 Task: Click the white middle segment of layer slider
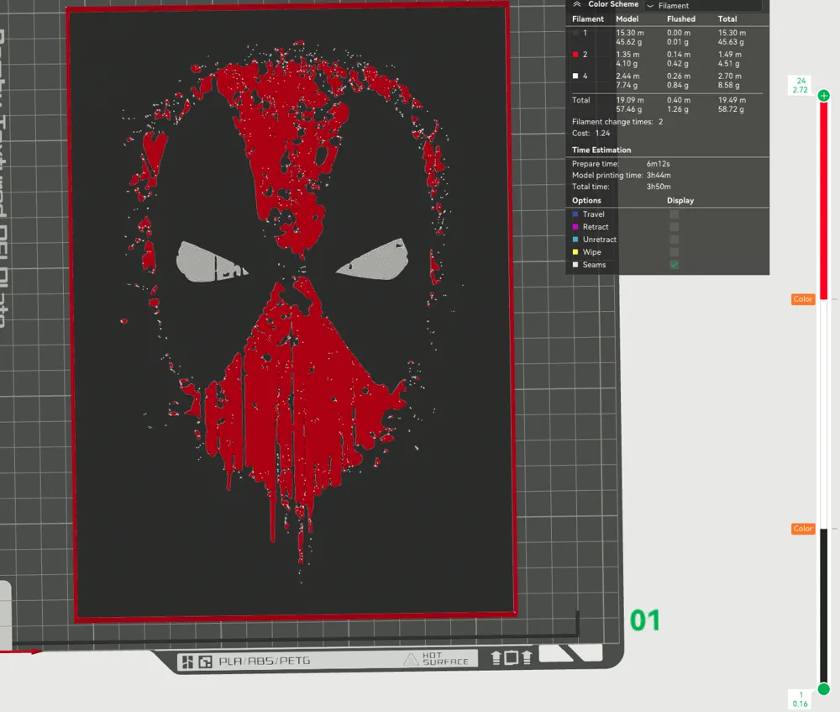[824, 414]
